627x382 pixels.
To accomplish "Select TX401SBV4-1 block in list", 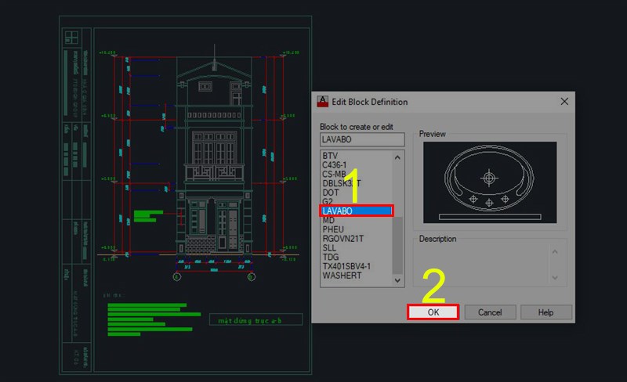I will tap(346, 265).
